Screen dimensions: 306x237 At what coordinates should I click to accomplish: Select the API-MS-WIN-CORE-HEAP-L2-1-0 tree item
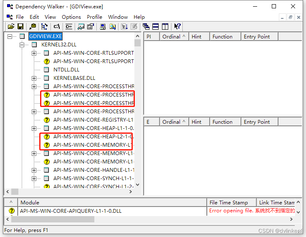93,137
